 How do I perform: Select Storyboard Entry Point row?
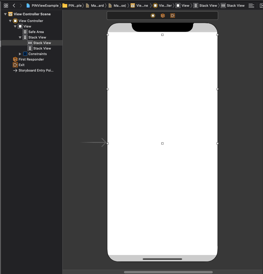pos(32,70)
